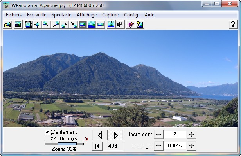This screenshot has width=241, height=156.
Task: Click the speaker sound icon
Action: (x=120, y=25)
